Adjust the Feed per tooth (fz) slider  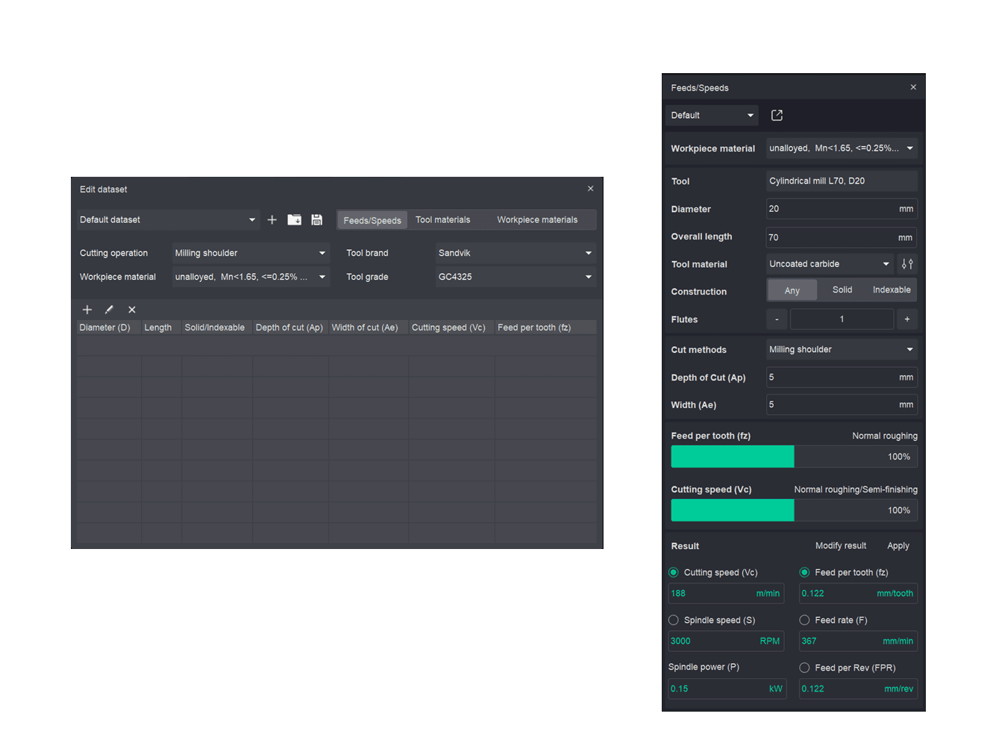tap(795, 457)
